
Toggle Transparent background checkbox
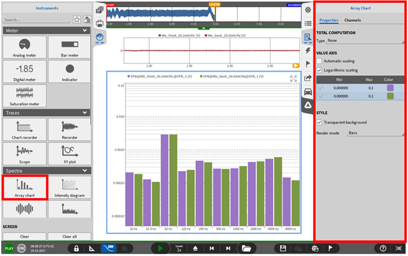click(x=320, y=122)
